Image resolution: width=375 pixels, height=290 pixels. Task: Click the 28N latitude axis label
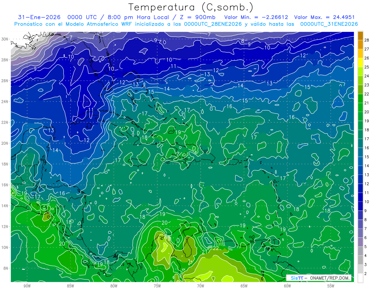(x=5, y=60)
